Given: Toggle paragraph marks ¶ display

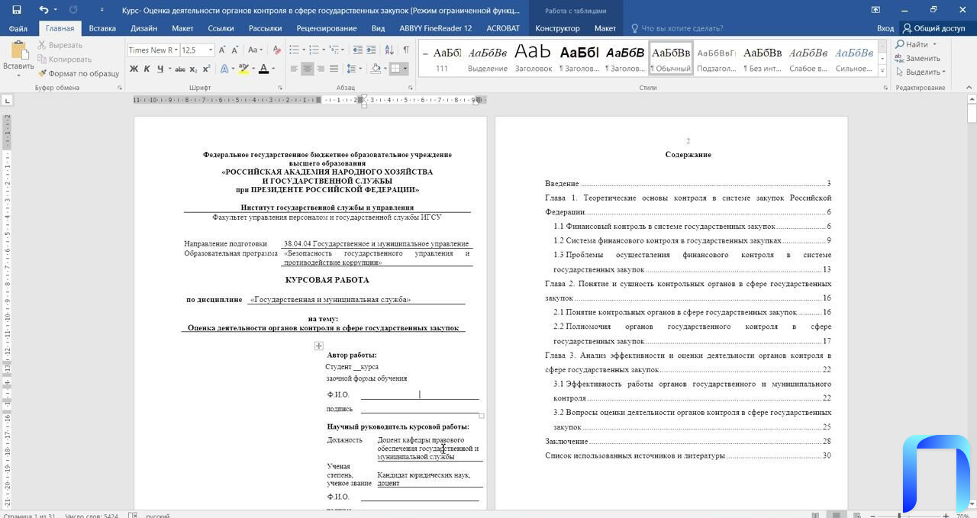Looking at the screenshot, I should [x=407, y=50].
